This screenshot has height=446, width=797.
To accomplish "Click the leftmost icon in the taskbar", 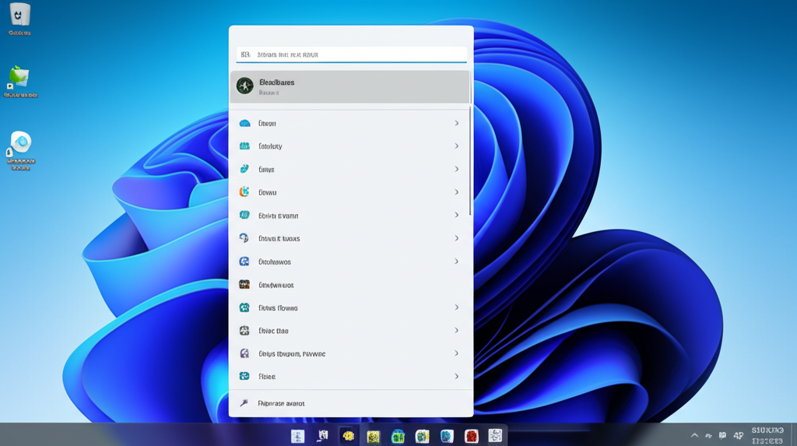I will coord(297,437).
